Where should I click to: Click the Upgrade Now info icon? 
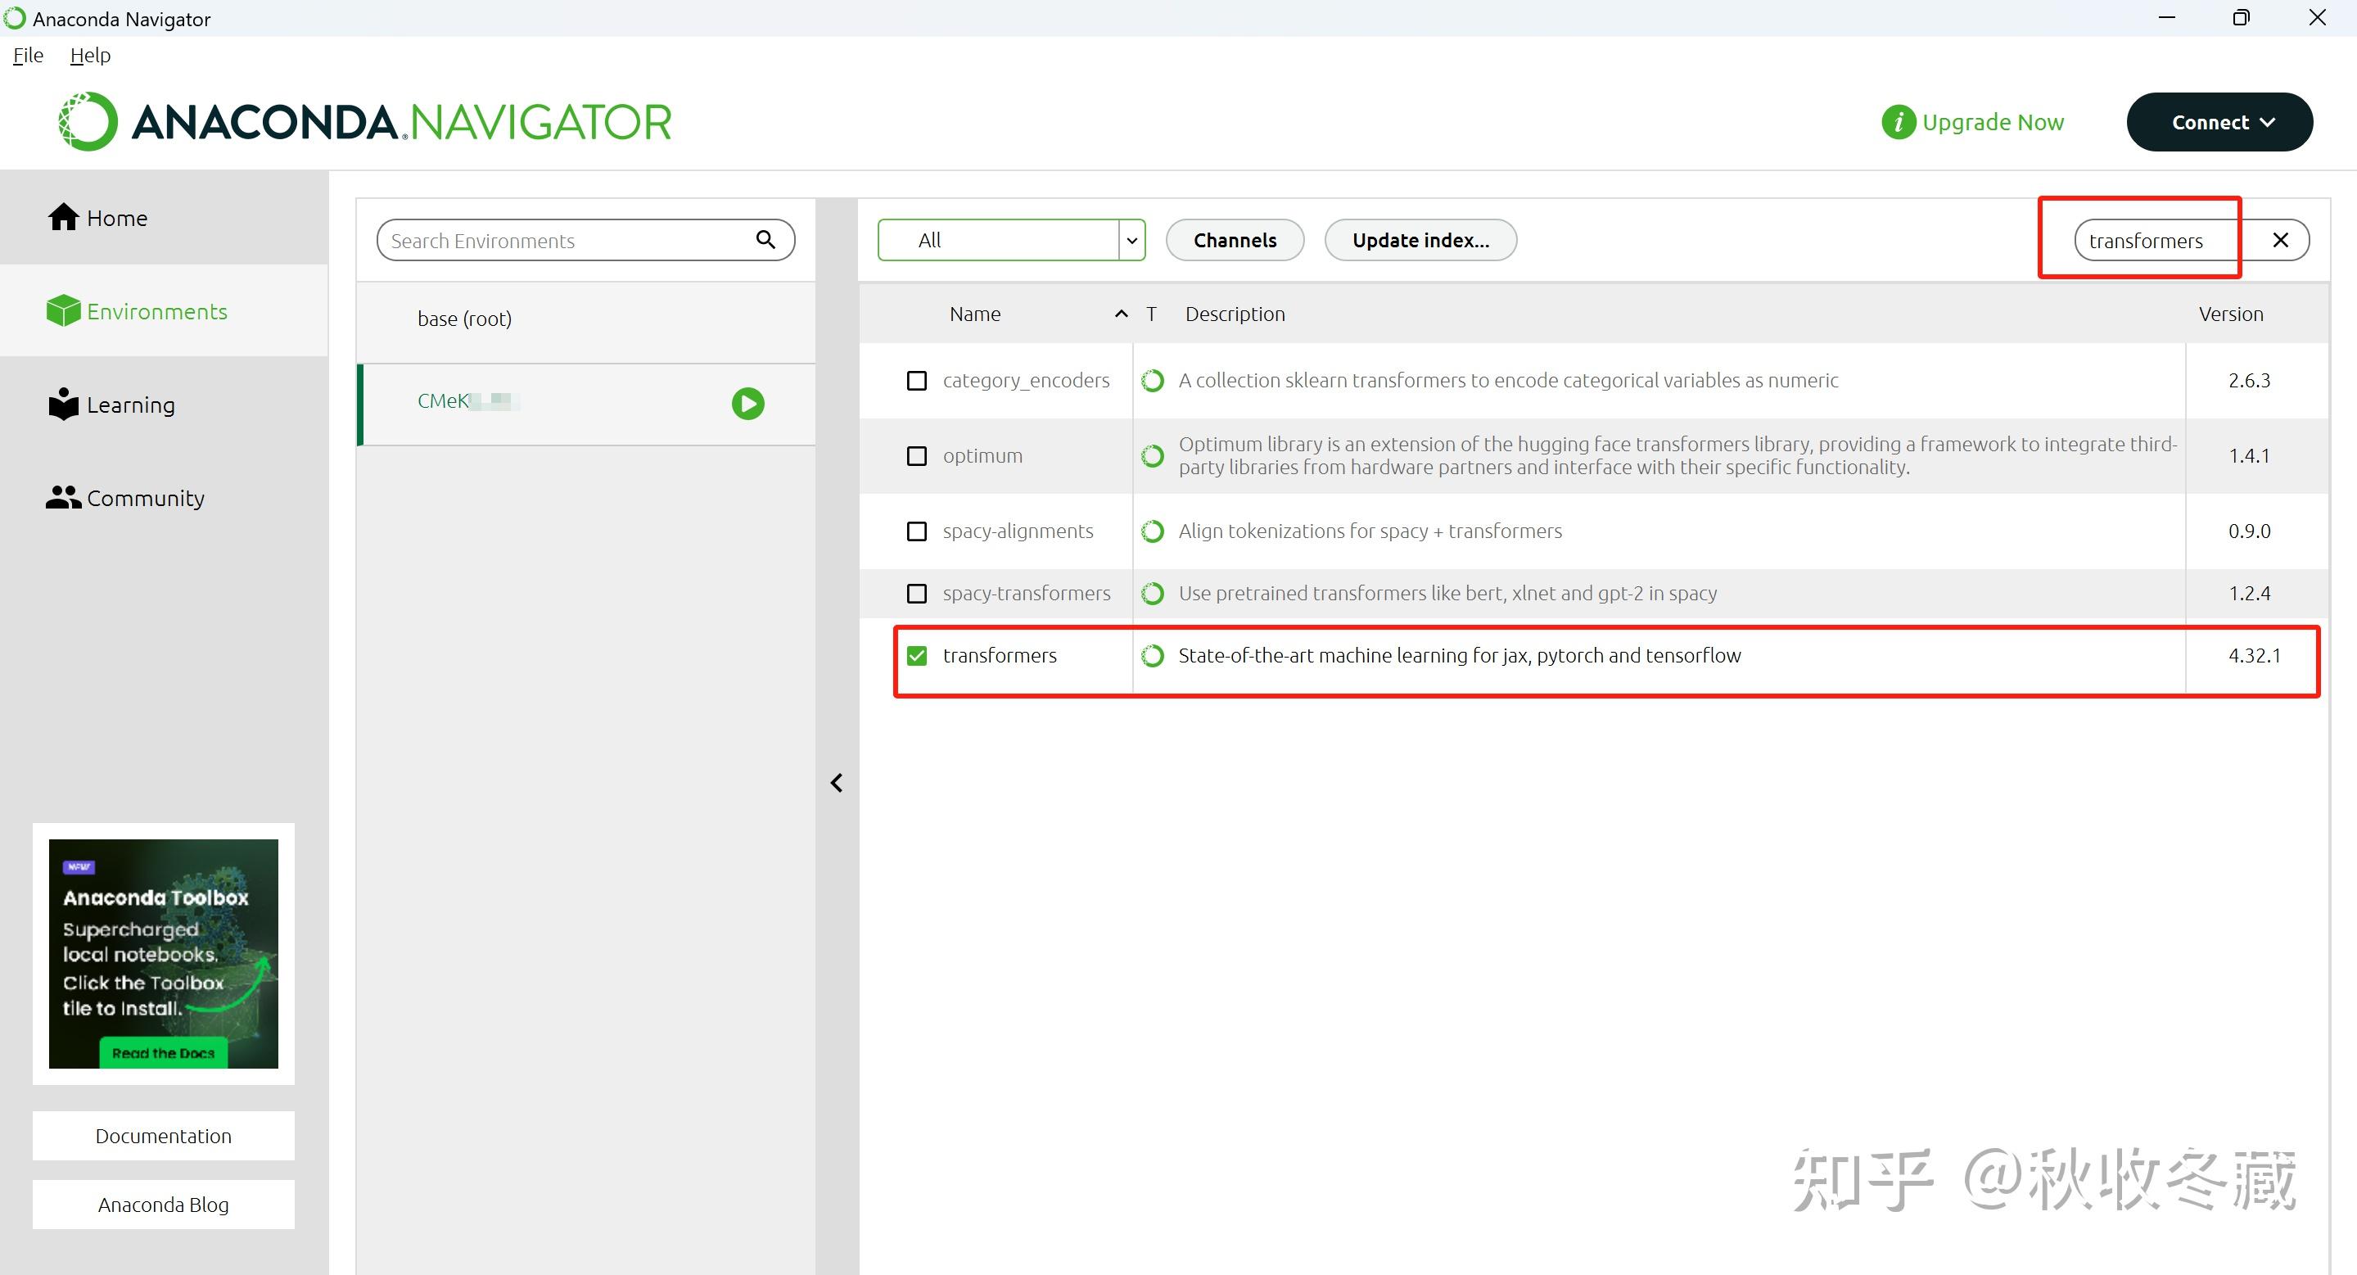click(1899, 122)
